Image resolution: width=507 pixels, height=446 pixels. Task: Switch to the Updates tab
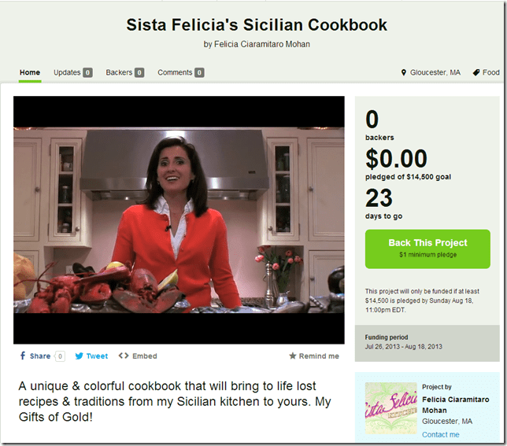pyautogui.click(x=72, y=72)
